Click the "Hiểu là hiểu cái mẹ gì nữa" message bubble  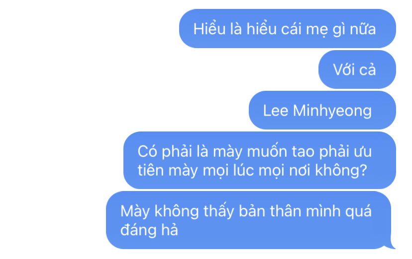pos(288,28)
